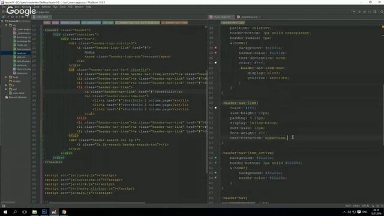
Task: Open Windows Start menu
Action: tap(5, 212)
